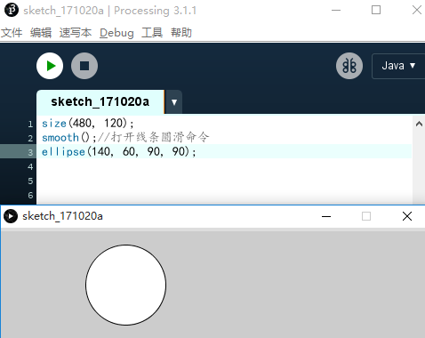Image resolution: width=425 pixels, height=338 pixels.
Task: Minimize the sketch output window
Action: pyautogui.click(x=326, y=216)
